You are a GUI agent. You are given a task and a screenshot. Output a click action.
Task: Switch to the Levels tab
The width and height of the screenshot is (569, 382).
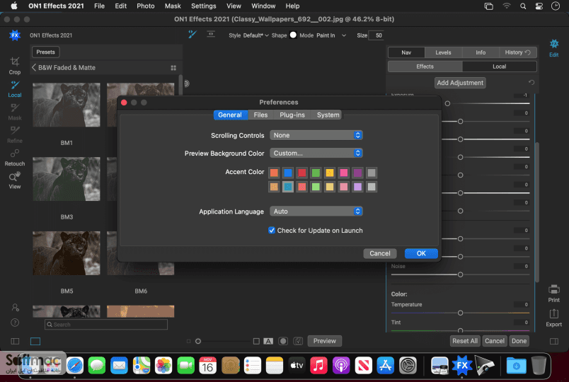coord(443,52)
